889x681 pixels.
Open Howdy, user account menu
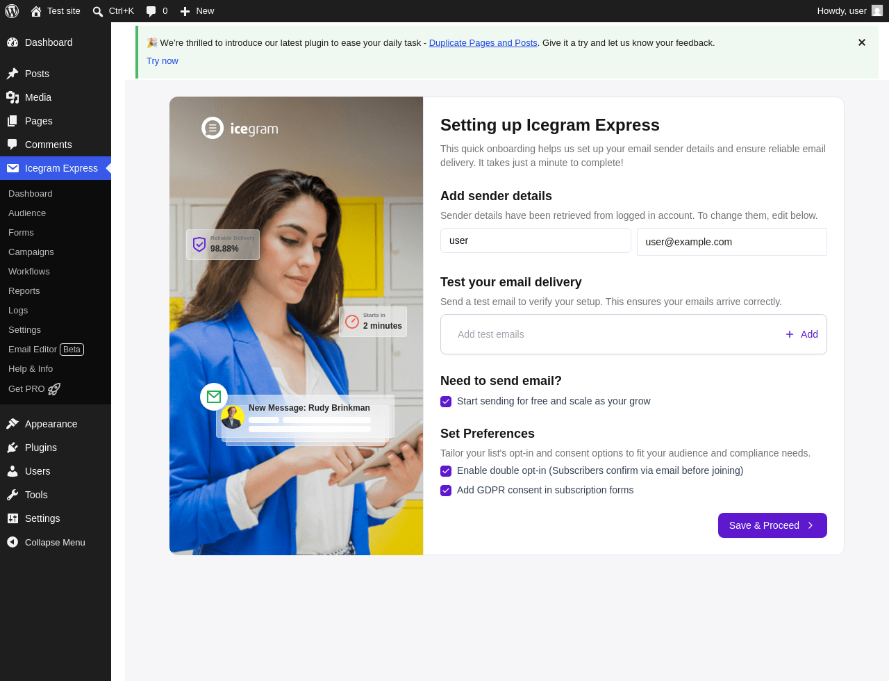tap(849, 11)
